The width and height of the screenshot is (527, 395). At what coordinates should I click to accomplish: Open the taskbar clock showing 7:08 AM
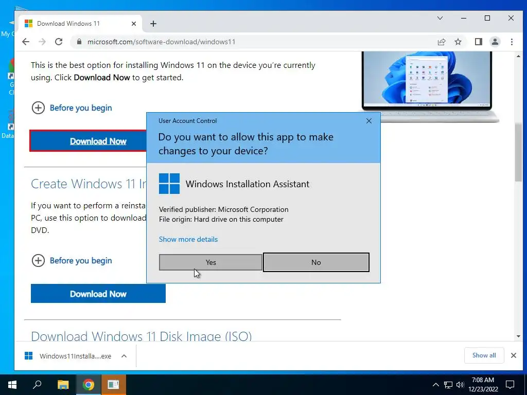[x=483, y=385]
